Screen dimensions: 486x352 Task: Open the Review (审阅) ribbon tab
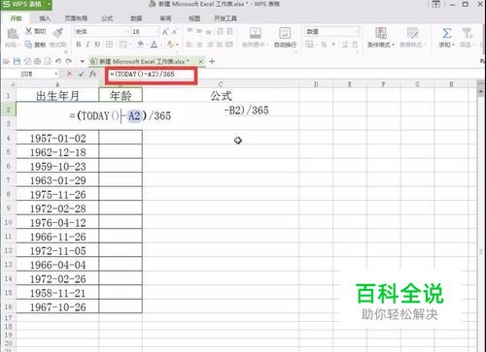(165, 18)
